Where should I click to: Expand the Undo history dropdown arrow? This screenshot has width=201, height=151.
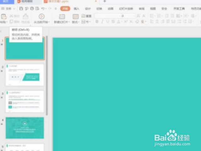[46, 9]
